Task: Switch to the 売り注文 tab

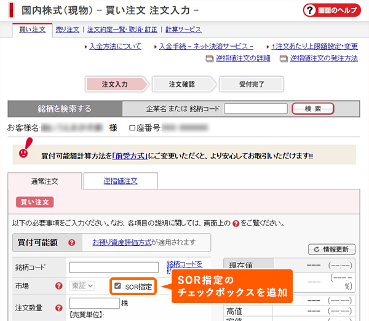Action: [x=67, y=30]
